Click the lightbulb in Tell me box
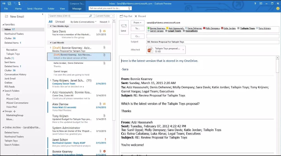 (129, 8)
